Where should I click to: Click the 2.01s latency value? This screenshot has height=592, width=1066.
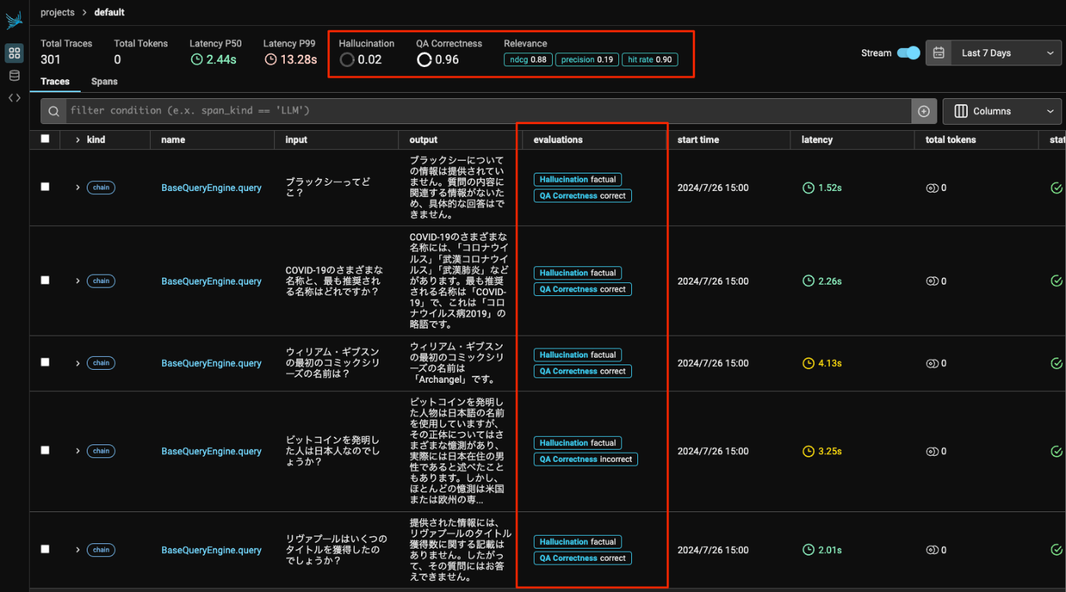(x=830, y=549)
